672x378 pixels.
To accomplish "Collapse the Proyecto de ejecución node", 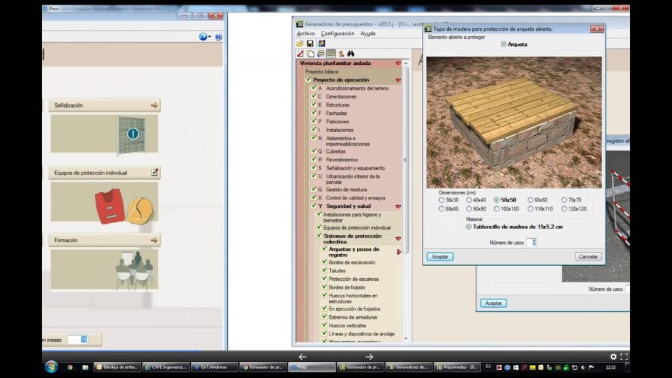I will pyautogui.click(x=398, y=80).
